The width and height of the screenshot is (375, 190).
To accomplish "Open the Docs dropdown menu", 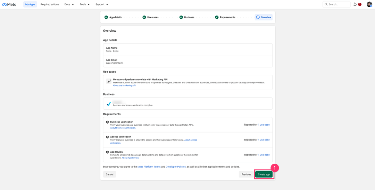I will tap(69, 4).
